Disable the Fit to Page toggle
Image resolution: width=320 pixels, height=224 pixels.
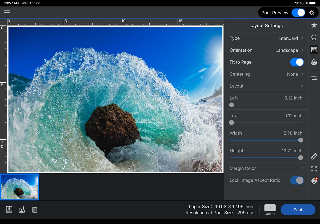pyautogui.click(x=297, y=62)
